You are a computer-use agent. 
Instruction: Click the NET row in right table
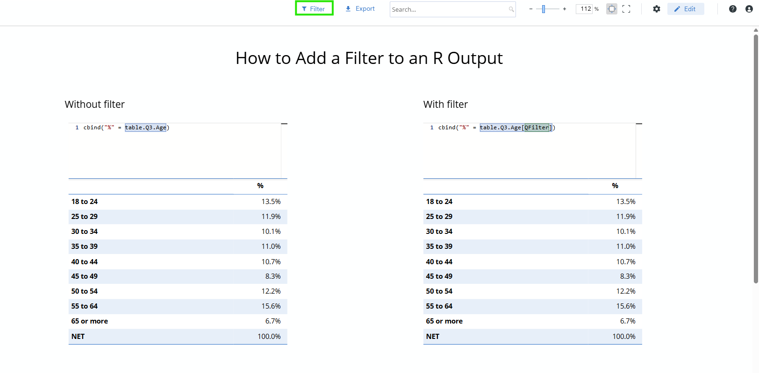[x=532, y=337]
